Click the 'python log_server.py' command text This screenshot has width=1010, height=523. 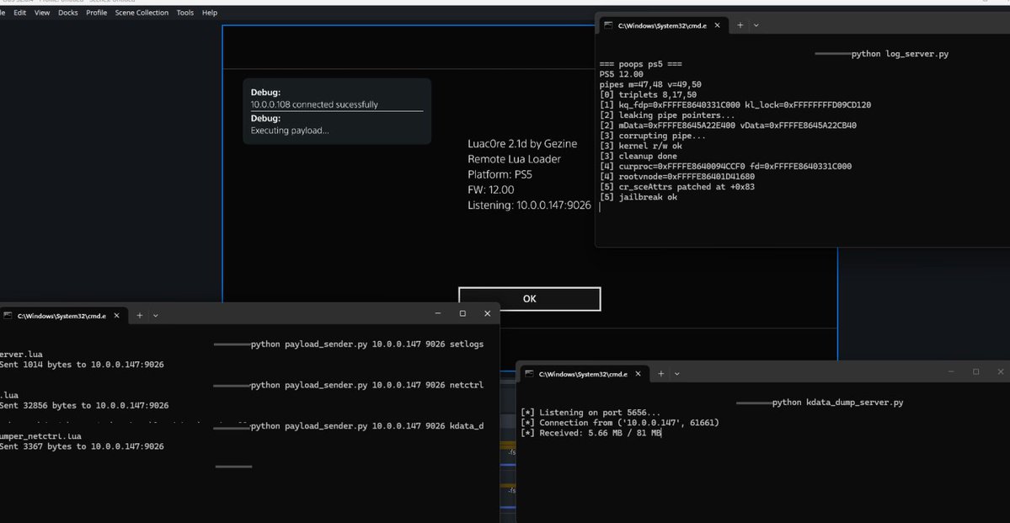pyautogui.click(x=900, y=54)
